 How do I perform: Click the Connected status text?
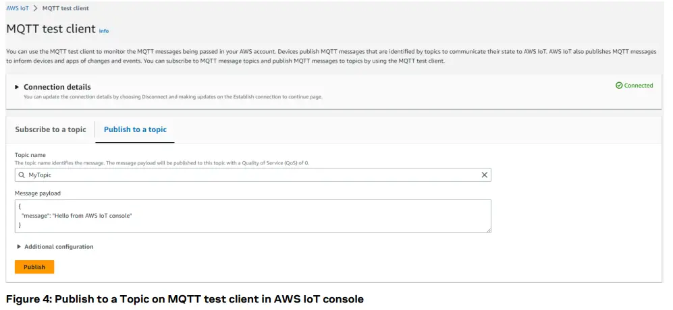point(639,86)
